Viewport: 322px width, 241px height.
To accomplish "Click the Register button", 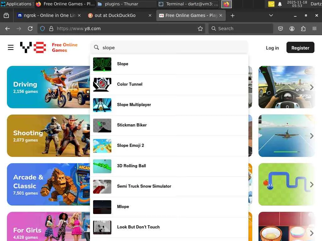I will coord(300,48).
